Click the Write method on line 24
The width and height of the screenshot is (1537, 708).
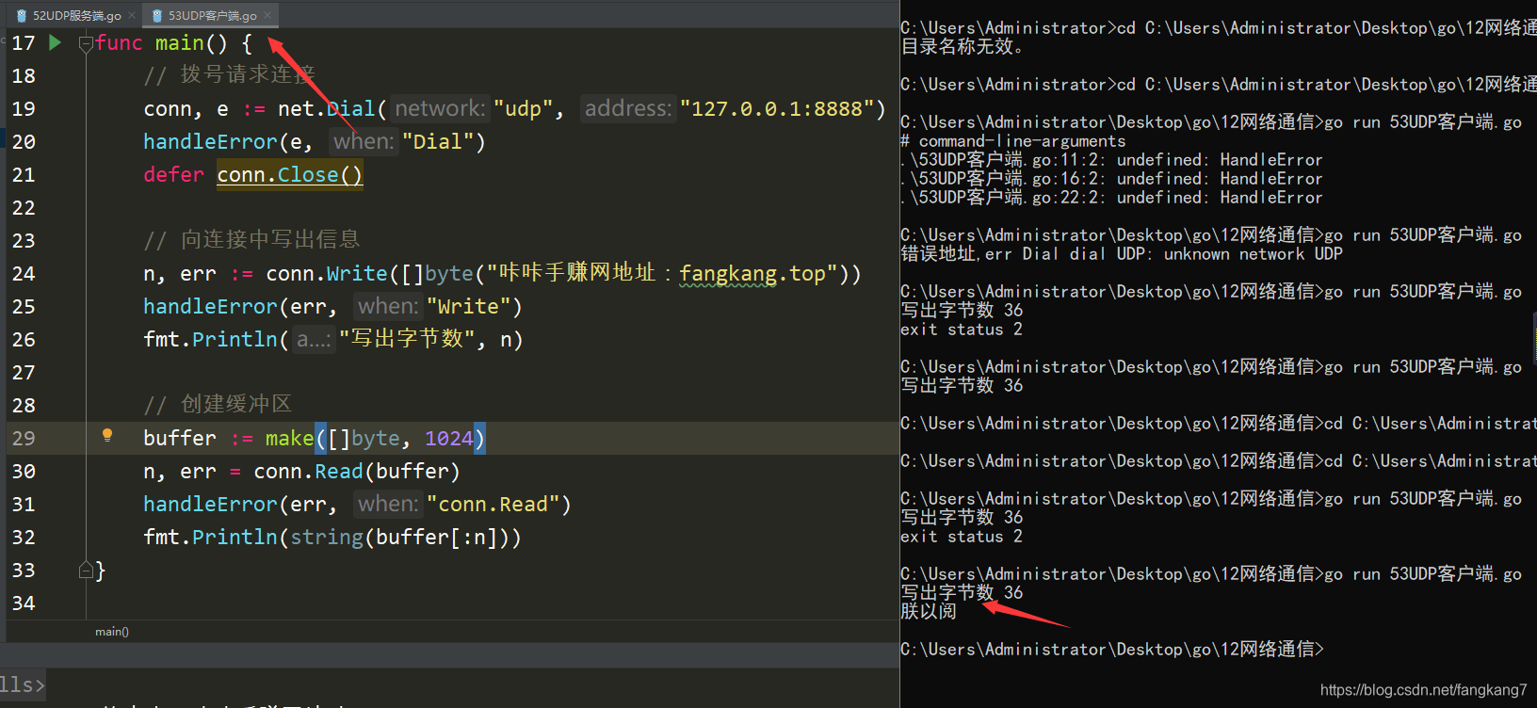[357, 273]
